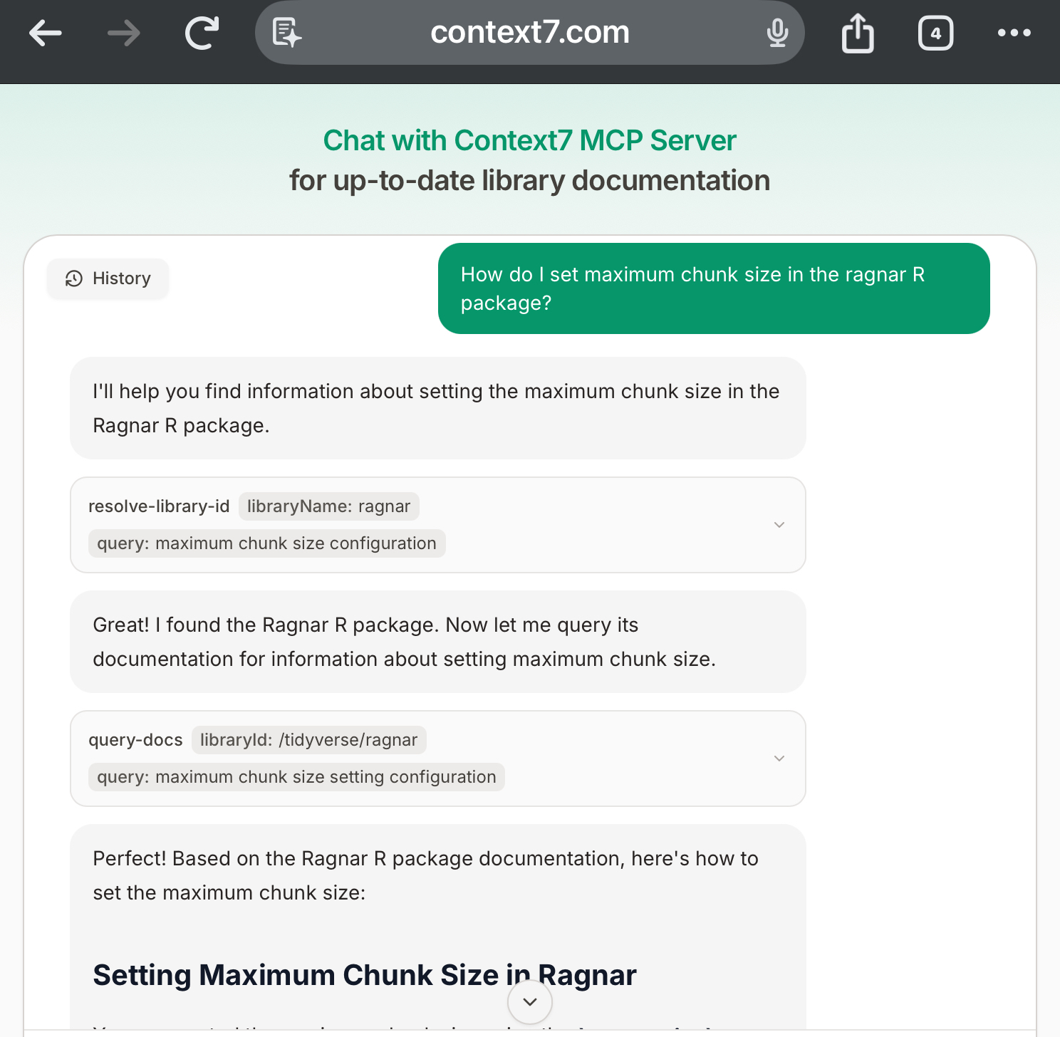1060x1037 pixels.
Task: Open the browser three-dots menu
Action: [x=1014, y=33]
